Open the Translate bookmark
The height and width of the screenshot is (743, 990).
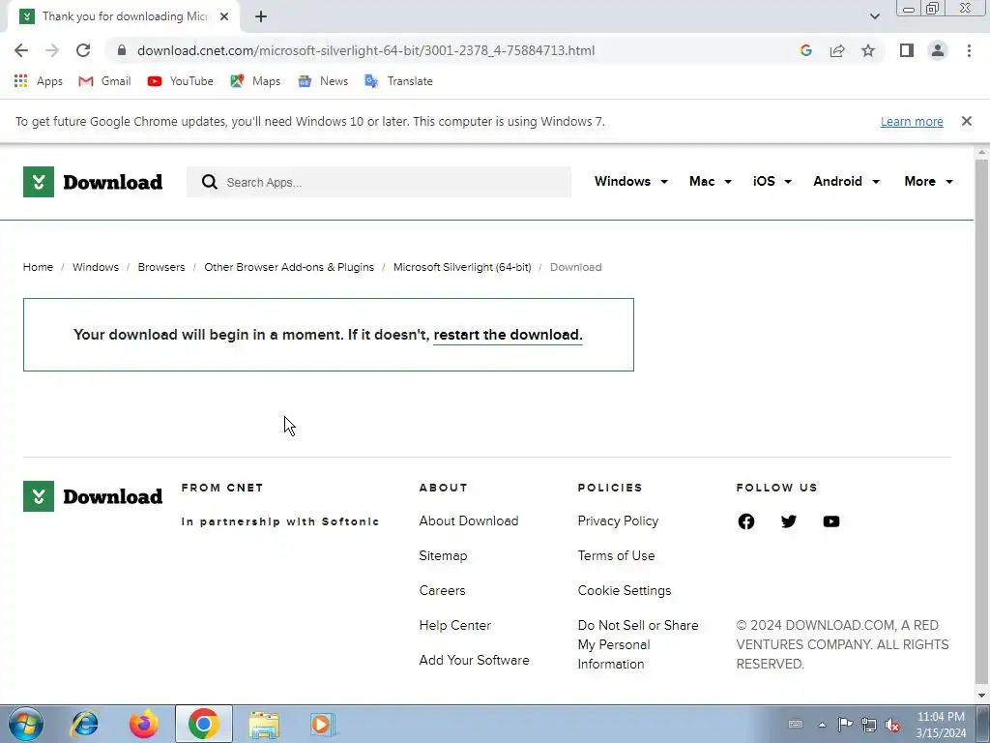(398, 81)
